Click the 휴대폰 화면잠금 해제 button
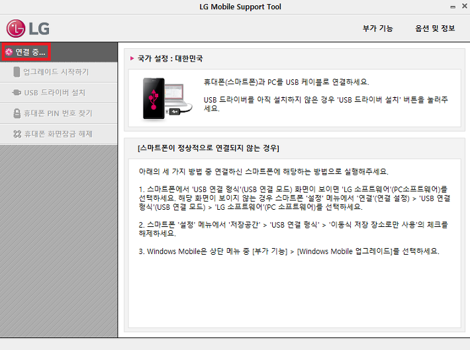470x350 pixels. click(x=59, y=134)
